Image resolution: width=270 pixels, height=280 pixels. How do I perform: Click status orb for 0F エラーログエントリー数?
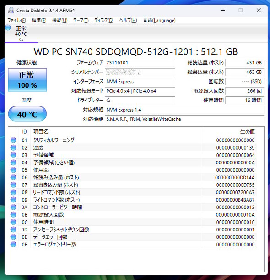(13, 244)
